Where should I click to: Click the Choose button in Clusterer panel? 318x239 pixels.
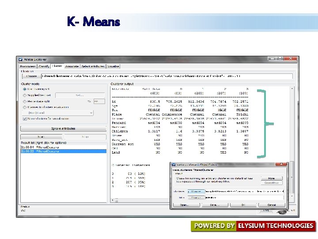[x=31, y=76]
